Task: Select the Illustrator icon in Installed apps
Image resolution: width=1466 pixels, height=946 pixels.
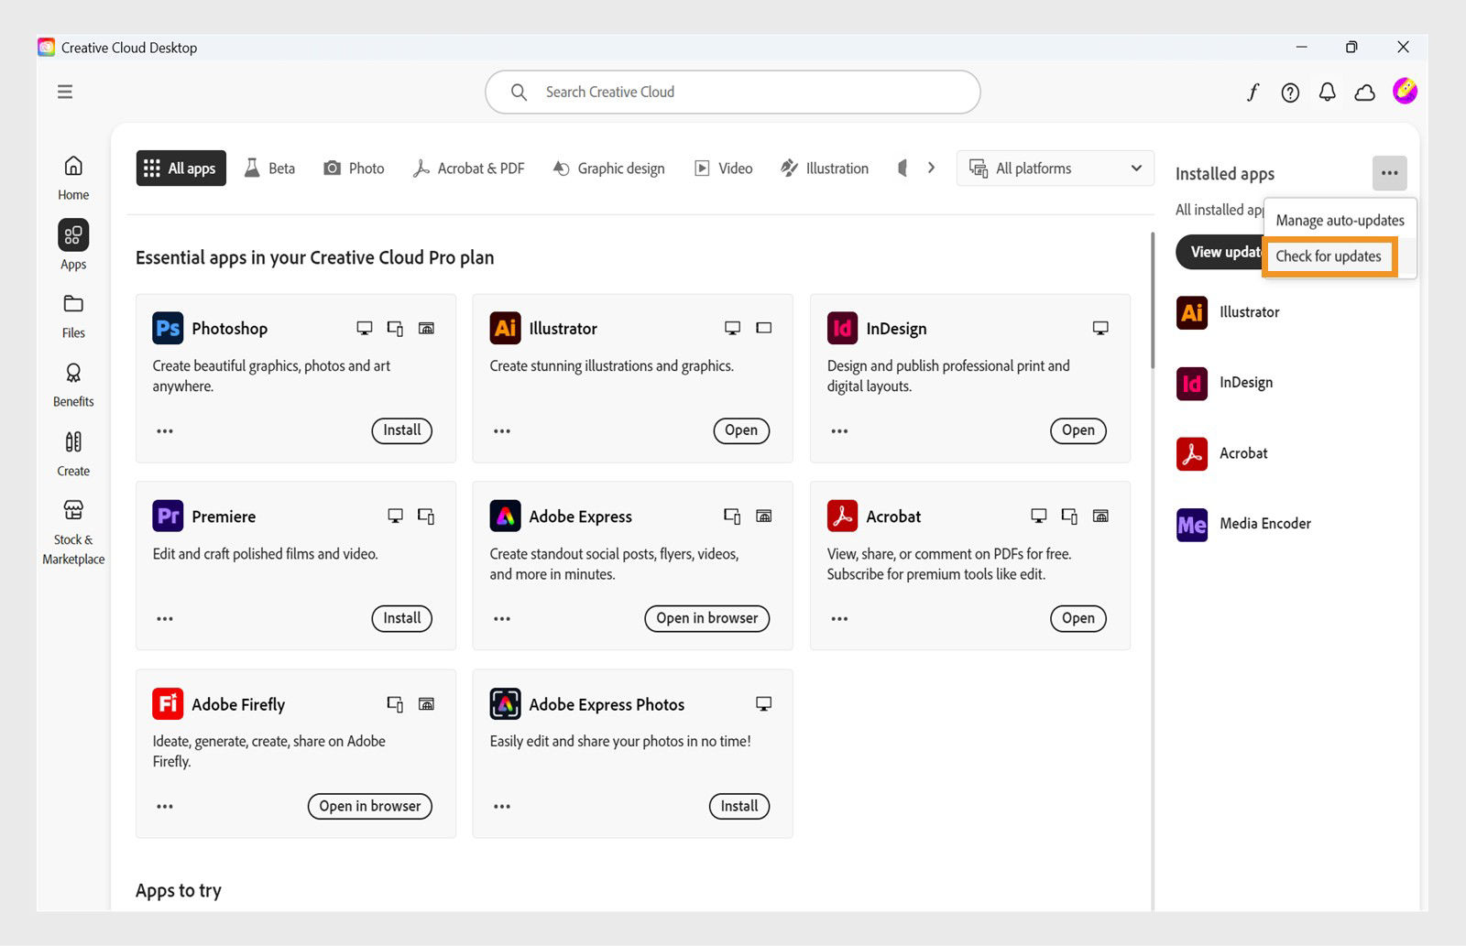Action: coord(1191,312)
